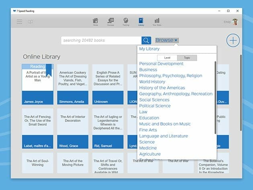Choose Music and Books on Music

point(165,124)
